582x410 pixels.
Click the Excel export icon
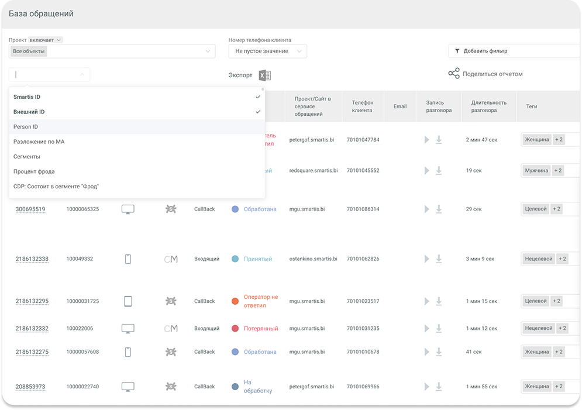point(265,75)
